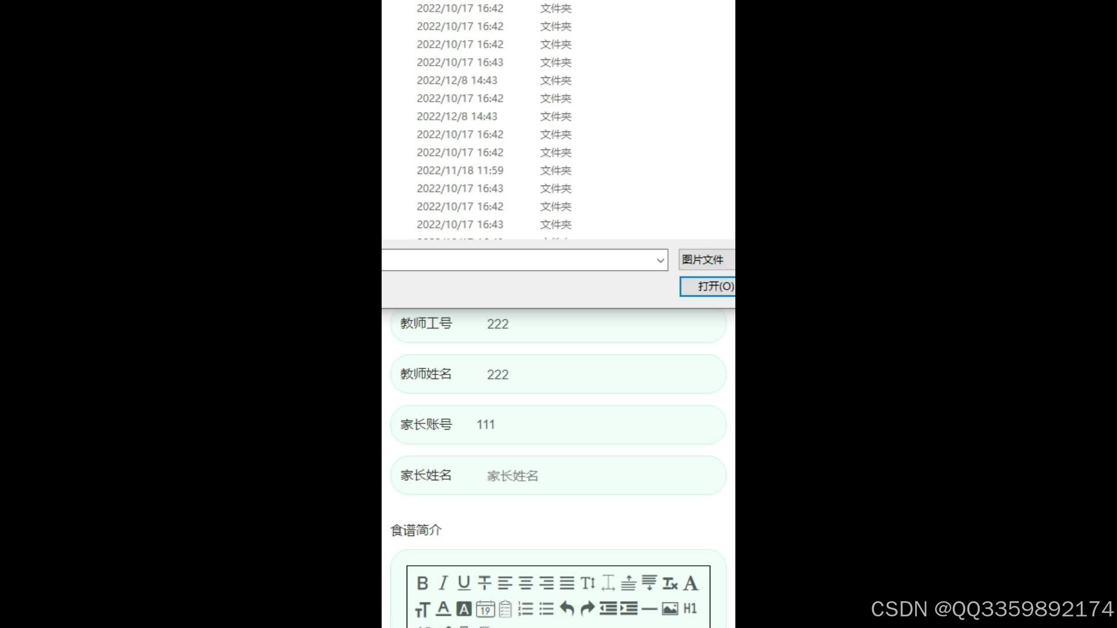Open the 图片文件 file type filter
The width and height of the screenshot is (1117, 628).
[x=706, y=259]
